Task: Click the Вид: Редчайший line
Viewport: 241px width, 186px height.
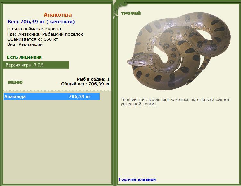Action: pos(25,44)
